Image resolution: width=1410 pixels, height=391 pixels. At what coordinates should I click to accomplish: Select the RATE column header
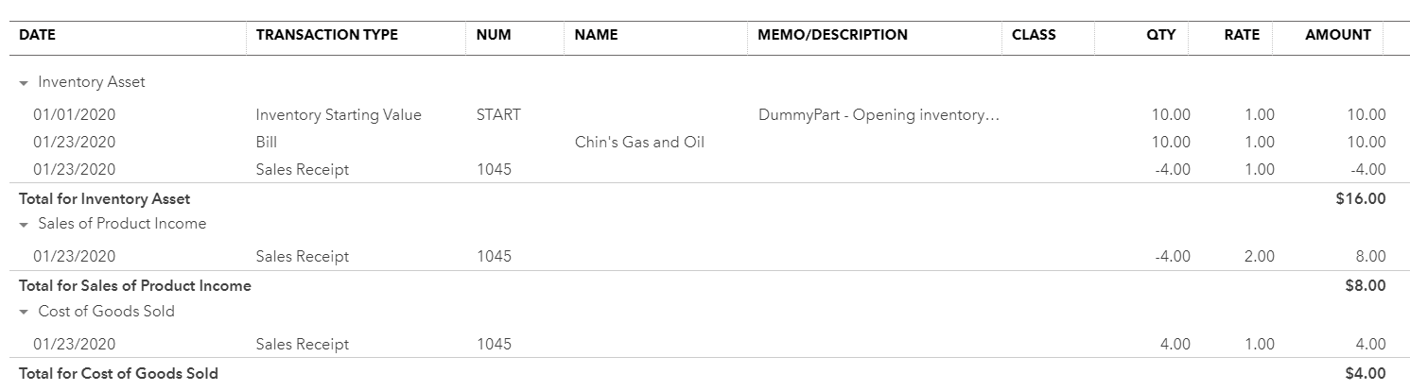[x=1242, y=35]
